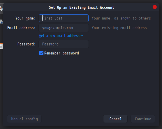The height and width of the screenshot is (129, 162).
Task: Click the Password label
Action: tap(27, 44)
